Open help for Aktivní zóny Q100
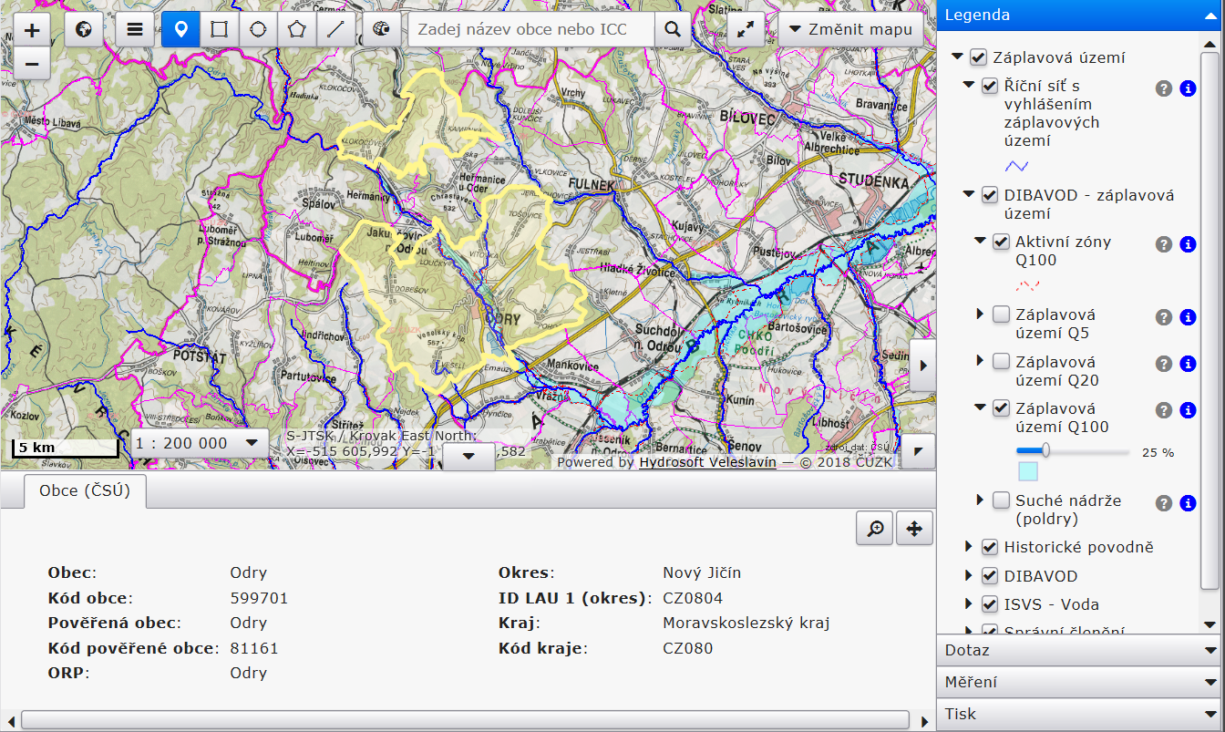This screenshot has height=732, width=1225. (x=1163, y=244)
